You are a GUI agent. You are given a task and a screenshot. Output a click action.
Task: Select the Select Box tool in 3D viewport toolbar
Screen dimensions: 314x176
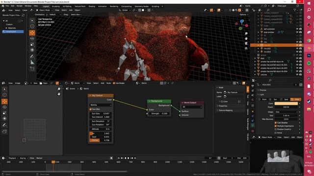click(32, 21)
